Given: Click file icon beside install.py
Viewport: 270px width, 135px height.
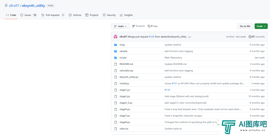Looking at the screenshot, I should 115,83.
